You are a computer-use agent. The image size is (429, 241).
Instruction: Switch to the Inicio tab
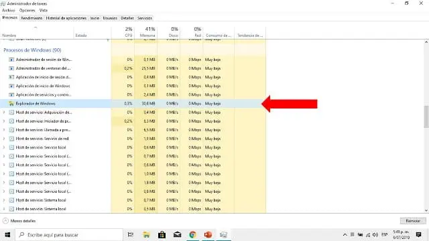tap(95, 18)
